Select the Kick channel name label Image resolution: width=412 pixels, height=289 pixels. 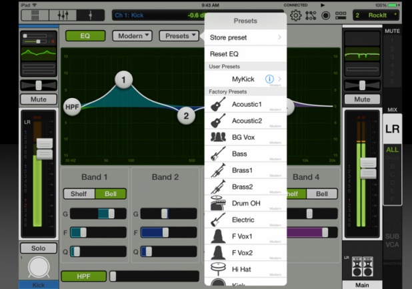[x=39, y=285]
